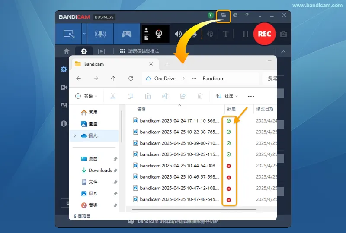This screenshot has height=233, width=346.
Task: Open the 排序 (Sort) dropdown
Action: 227,96
